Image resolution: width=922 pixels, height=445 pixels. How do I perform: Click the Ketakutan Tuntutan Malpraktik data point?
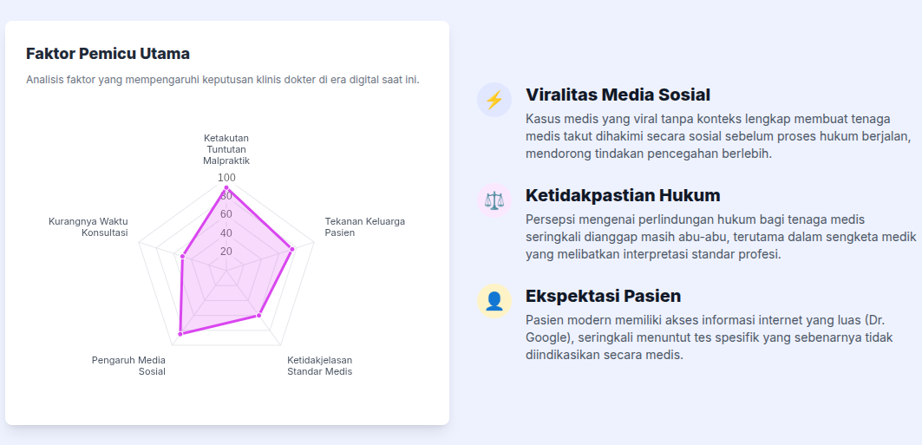(x=226, y=187)
